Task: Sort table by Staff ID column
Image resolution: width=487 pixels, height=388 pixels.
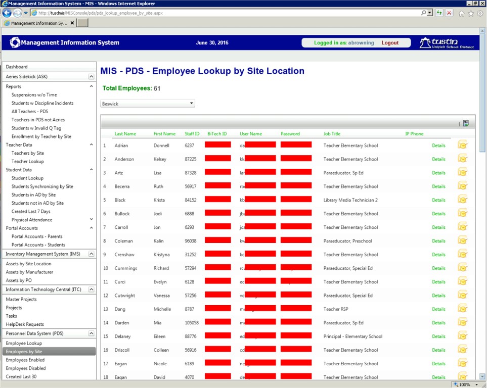Action: (x=192, y=134)
